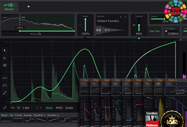This screenshot has width=187, height=127.
Task: Enable Sync trigger mode
Action: click(x=49, y=108)
